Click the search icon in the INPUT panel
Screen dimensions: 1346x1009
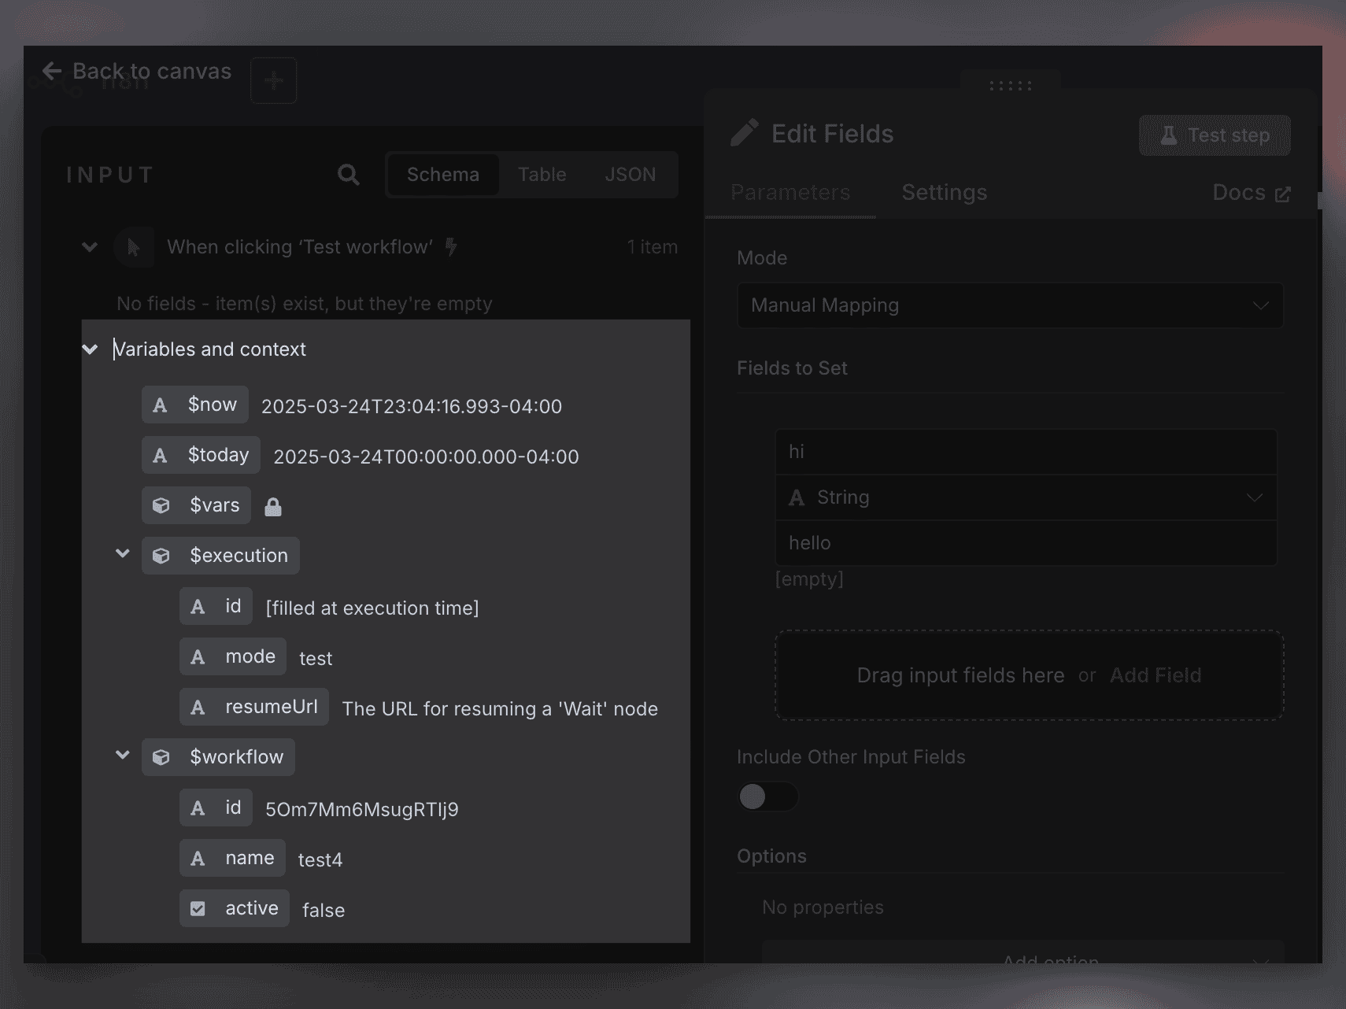pos(349,174)
